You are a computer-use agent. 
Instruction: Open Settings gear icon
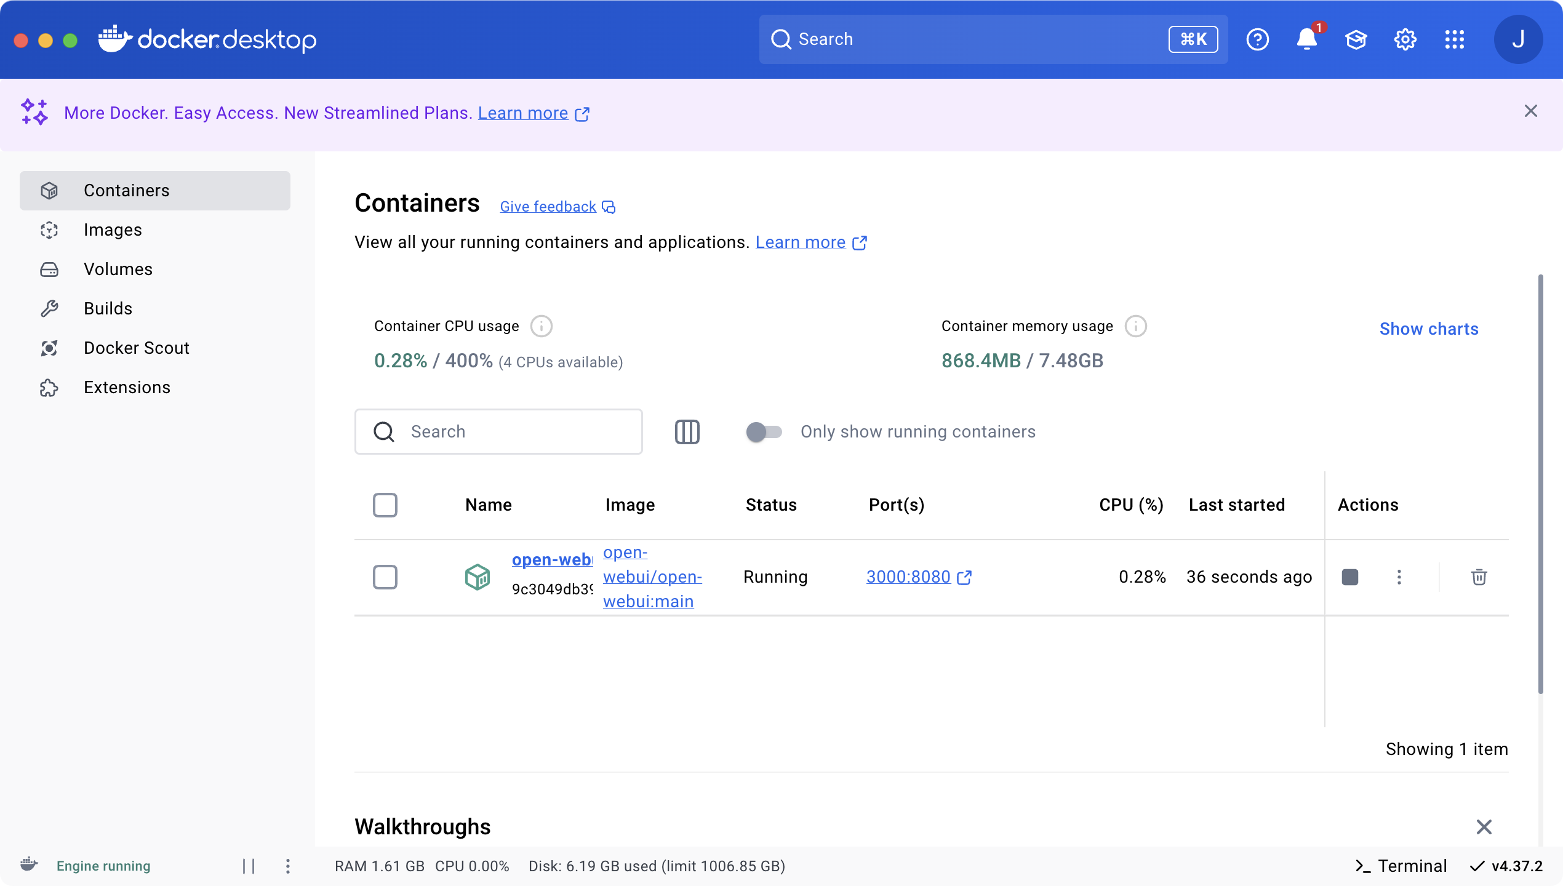[x=1405, y=39]
